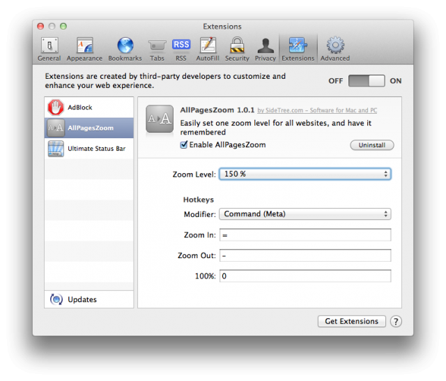Open the RSS preferences pane
The image size is (446, 381).
tap(181, 49)
